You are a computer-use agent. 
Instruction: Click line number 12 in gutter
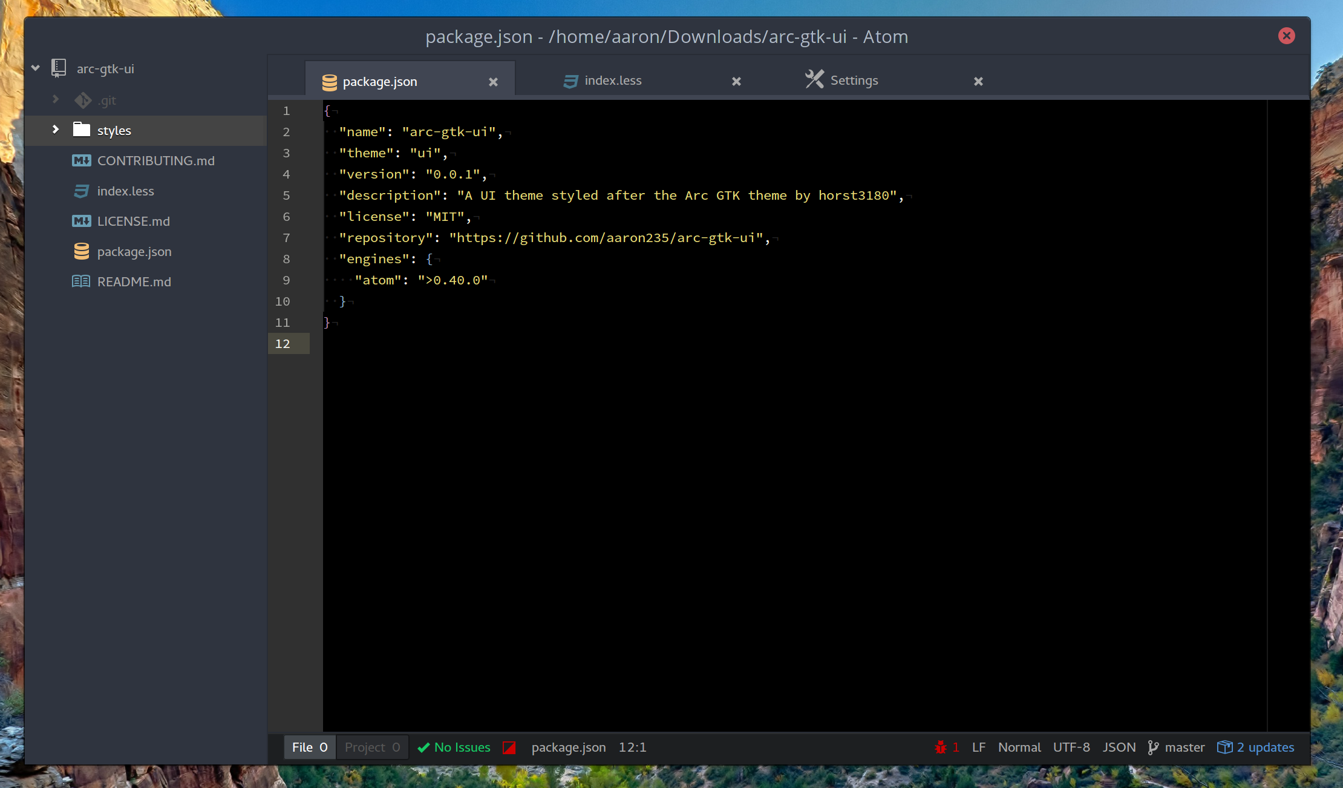pos(283,344)
